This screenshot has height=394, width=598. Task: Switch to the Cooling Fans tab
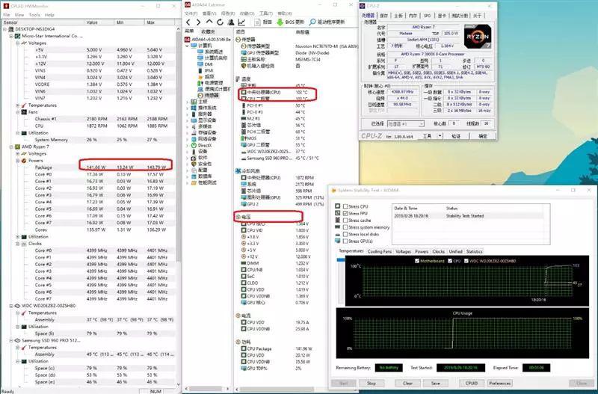[380, 252]
